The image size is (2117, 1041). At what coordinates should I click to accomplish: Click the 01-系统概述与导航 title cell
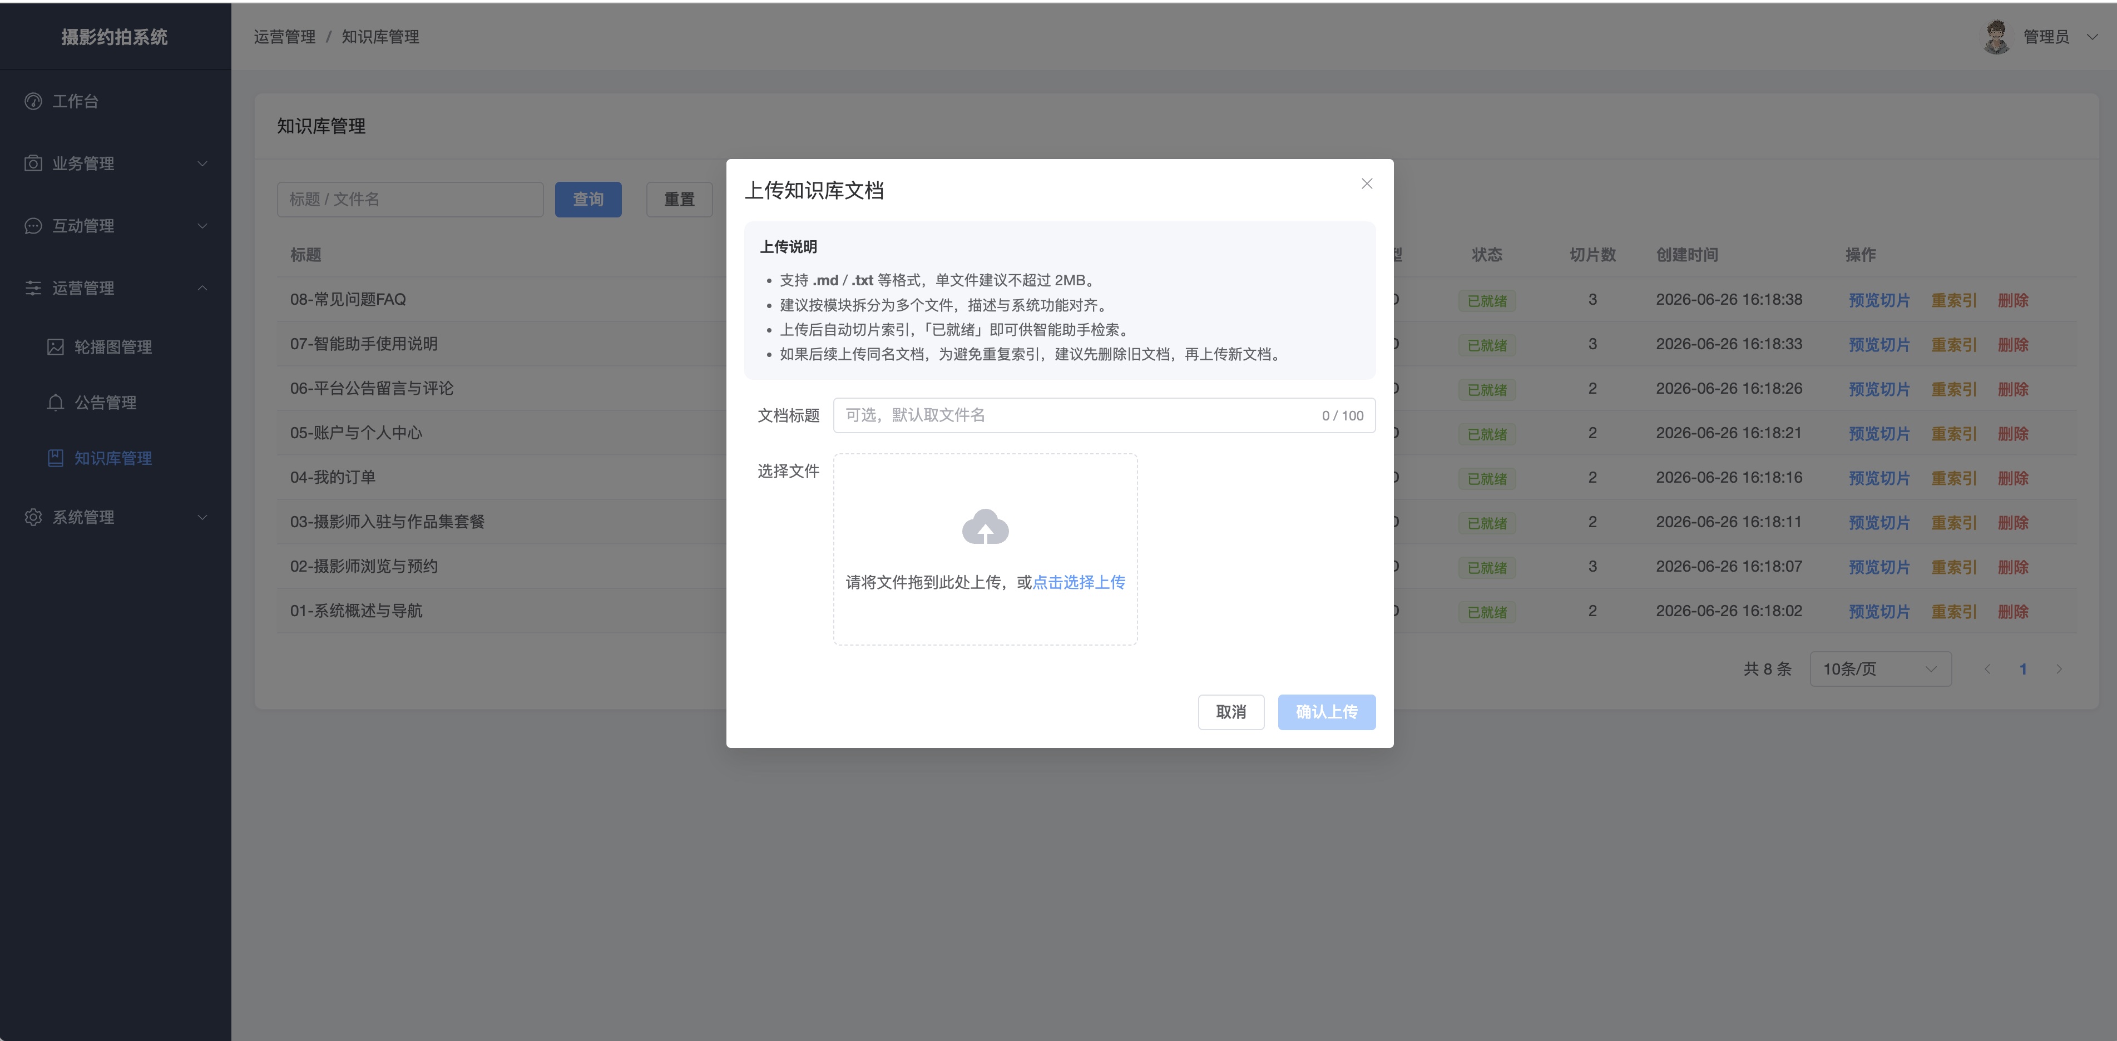click(356, 611)
